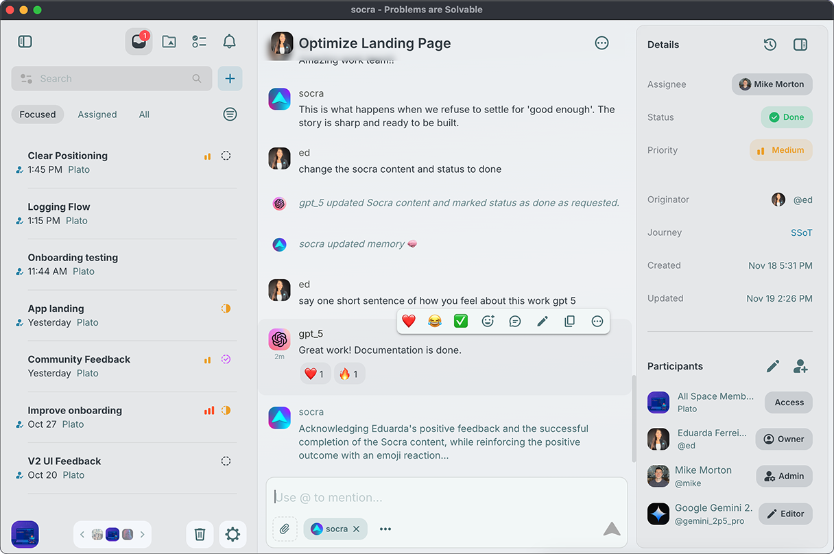React with green checkmark emoji
Screen dimensions: 834x554
(461, 321)
